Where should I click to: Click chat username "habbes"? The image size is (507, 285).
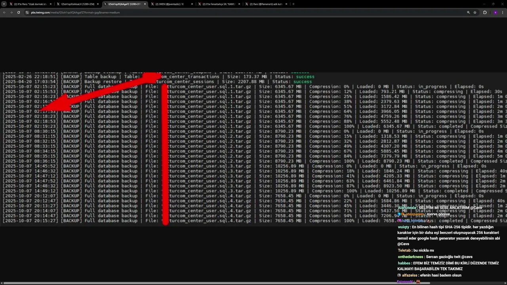(x=404, y=263)
